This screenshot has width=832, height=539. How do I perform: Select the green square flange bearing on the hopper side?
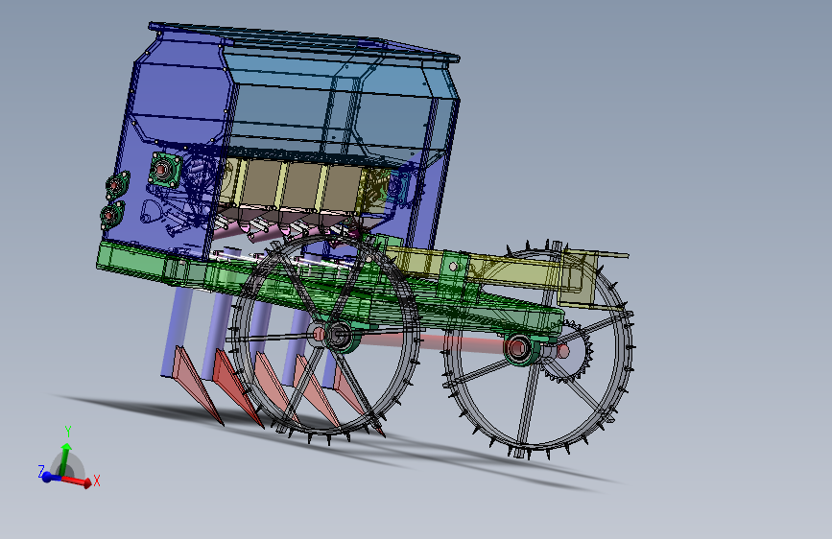(x=165, y=170)
